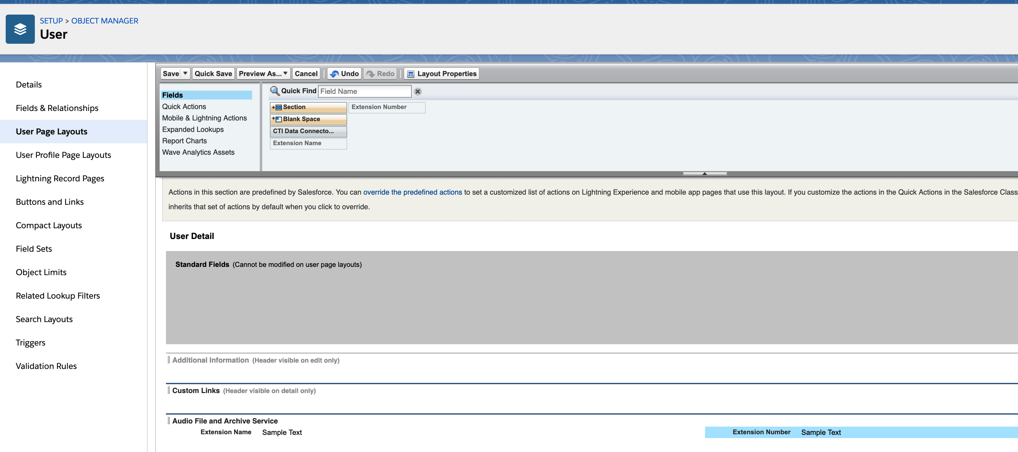
Task: Select Fields palette category
Action: 206,95
